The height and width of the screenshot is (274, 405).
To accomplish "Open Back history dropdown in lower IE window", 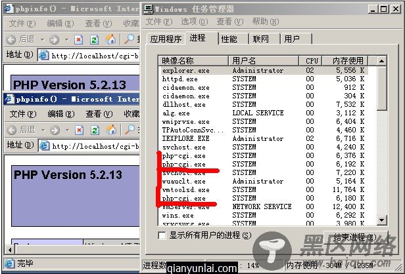I will coord(43,130).
